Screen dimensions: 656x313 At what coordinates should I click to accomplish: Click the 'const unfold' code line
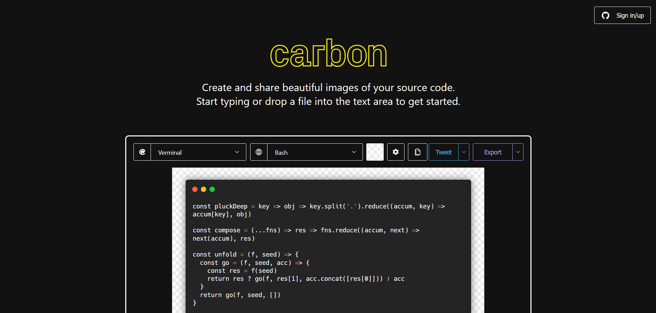246,254
